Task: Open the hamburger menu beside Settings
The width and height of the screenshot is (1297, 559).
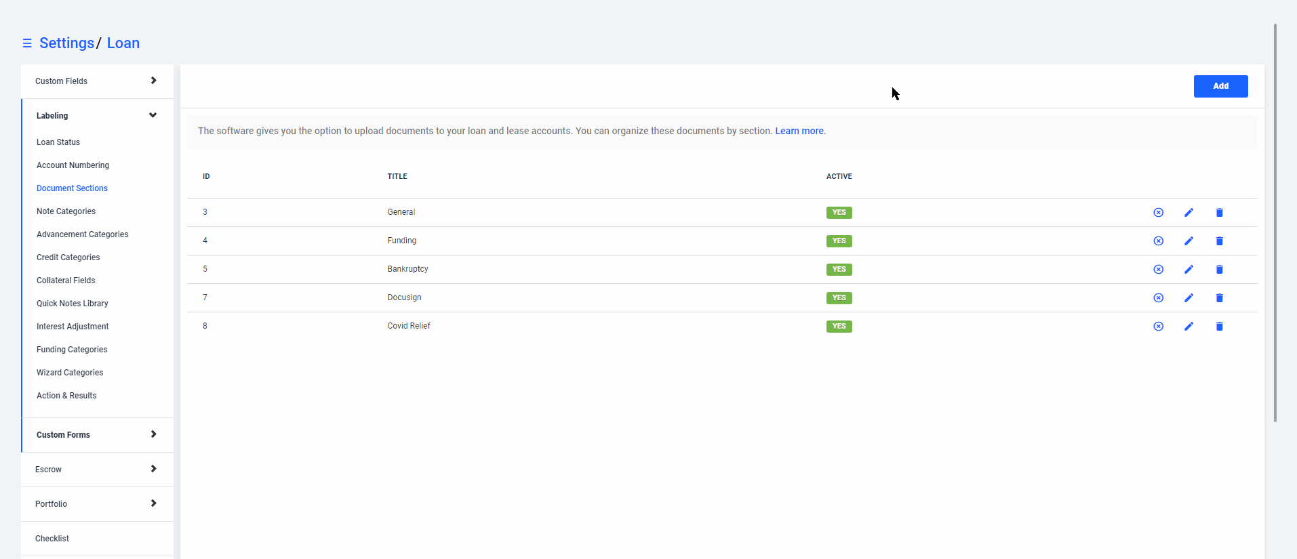Action: click(27, 43)
